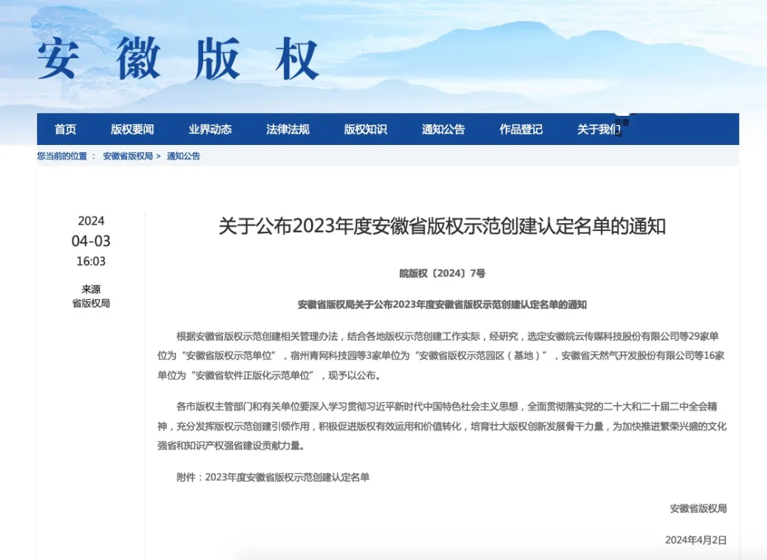Click the year 2024 above the publish date

(91, 221)
